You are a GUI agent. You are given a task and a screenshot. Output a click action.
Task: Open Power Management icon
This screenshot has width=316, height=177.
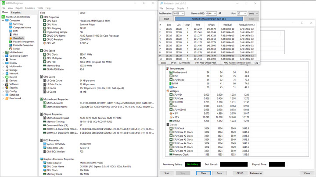[x=11, y=42]
